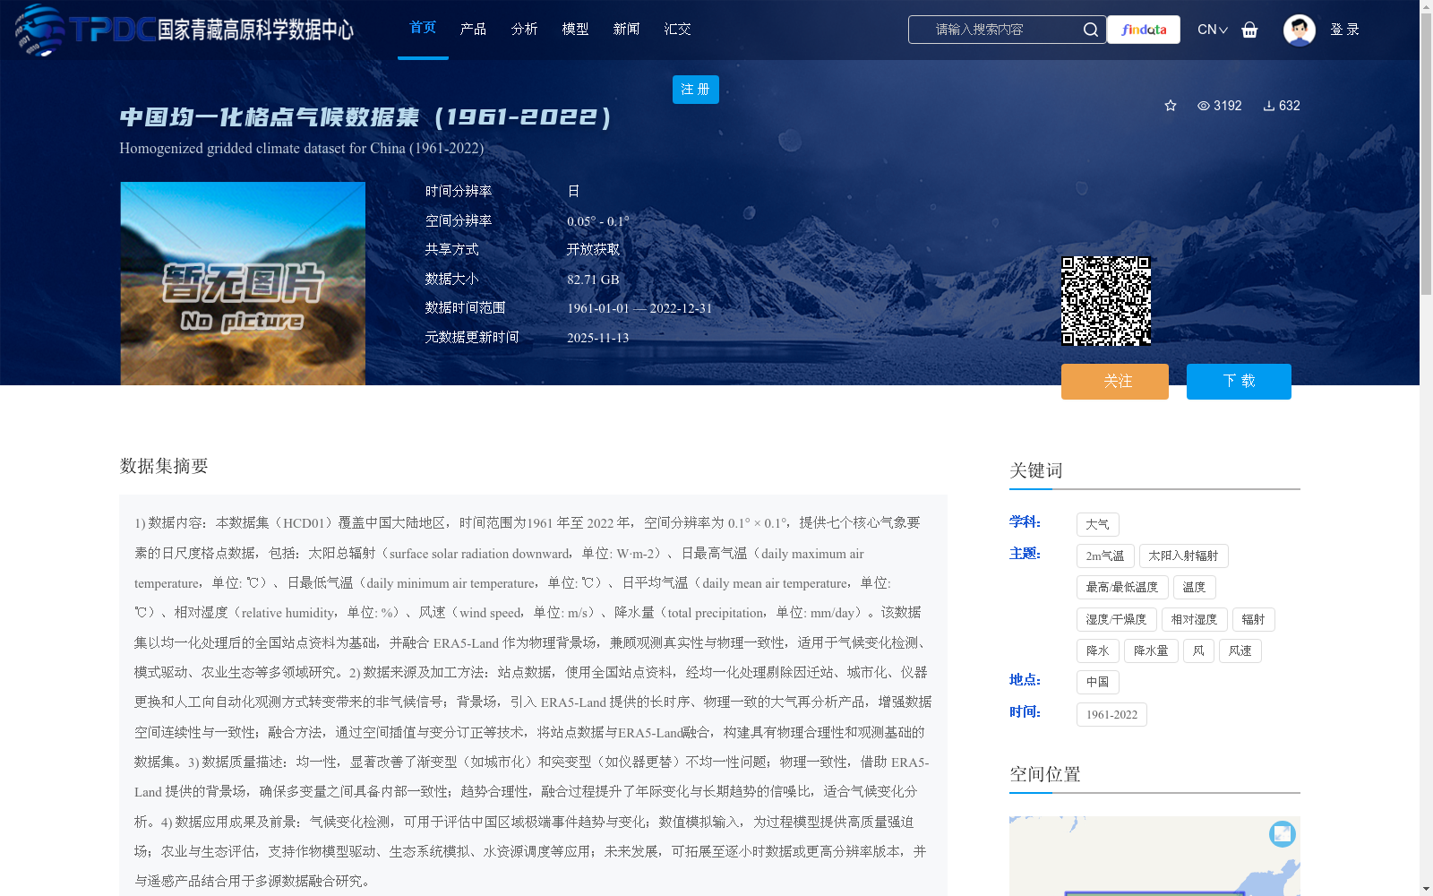Click the download count icon showing 632
1433x896 pixels.
click(1267, 106)
